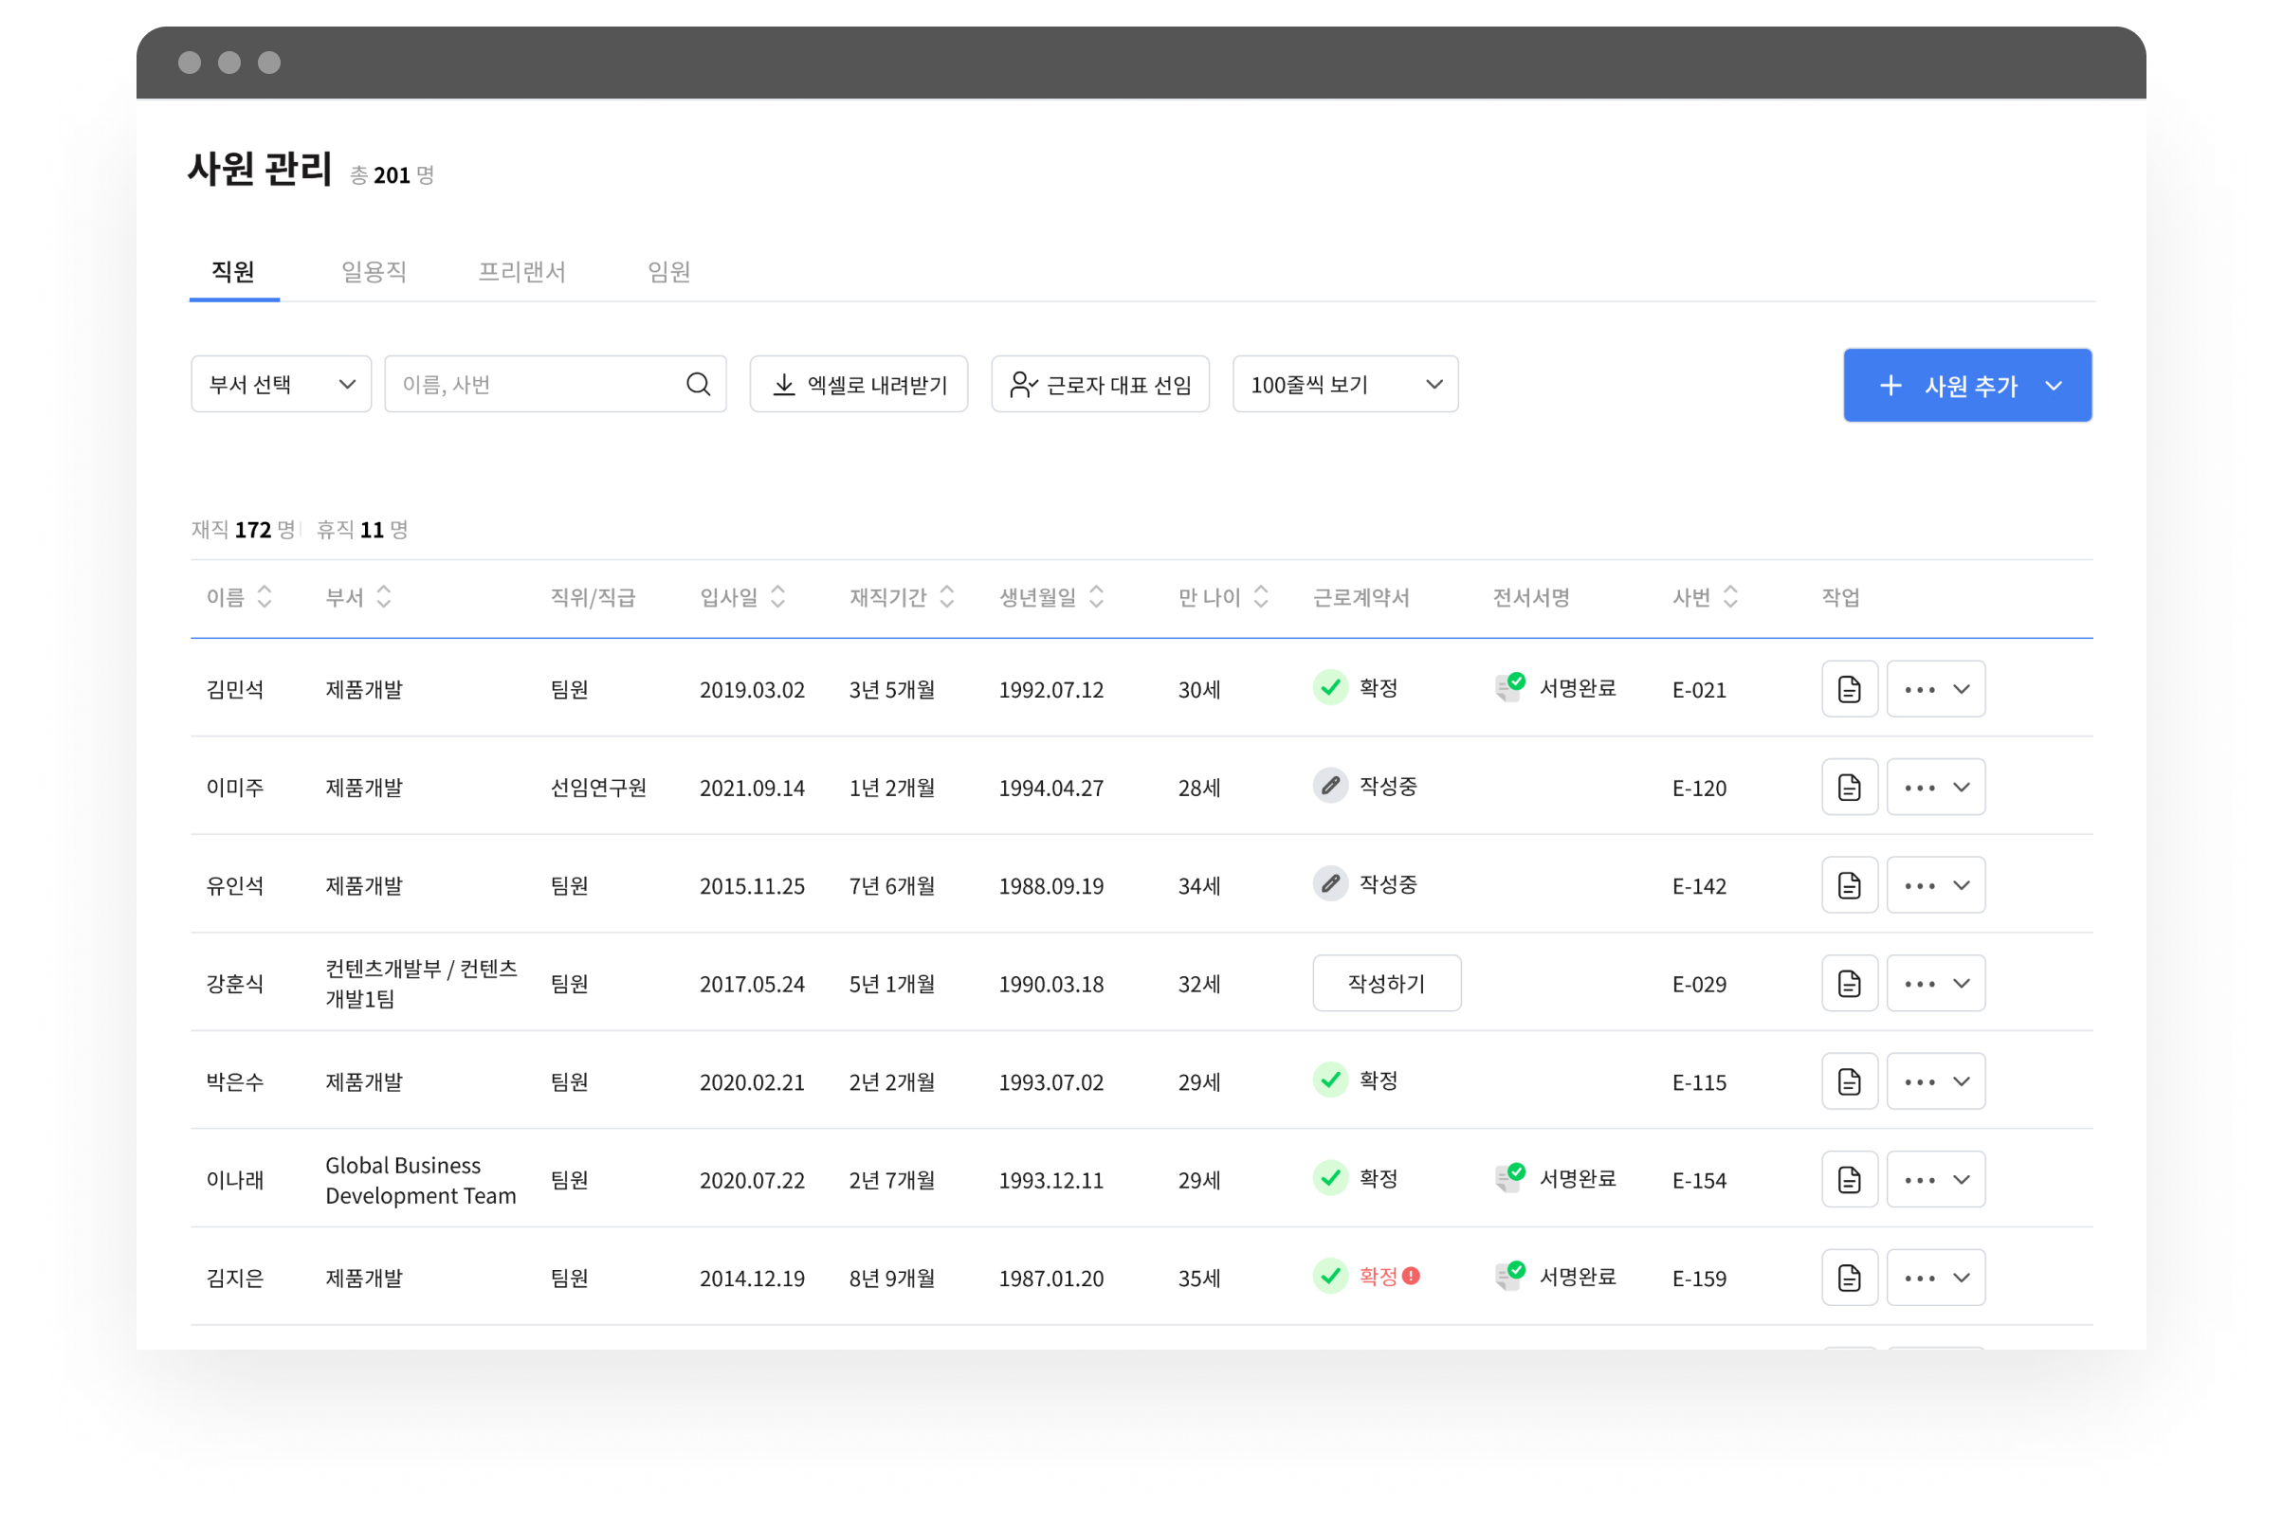
Task: Open document icon for 김민석 row
Action: click(x=1849, y=689)
